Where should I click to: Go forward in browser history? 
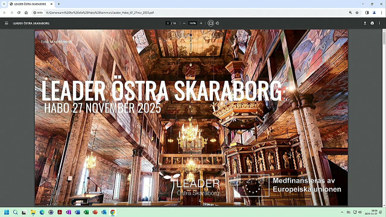coord(11,13)
